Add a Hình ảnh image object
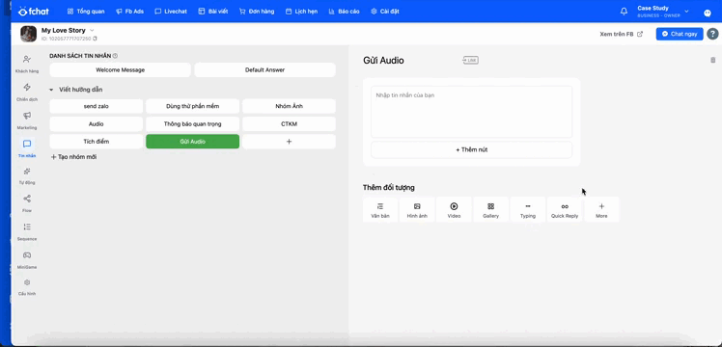This screenshot has width=722, height=347. [x=417, y=210]
